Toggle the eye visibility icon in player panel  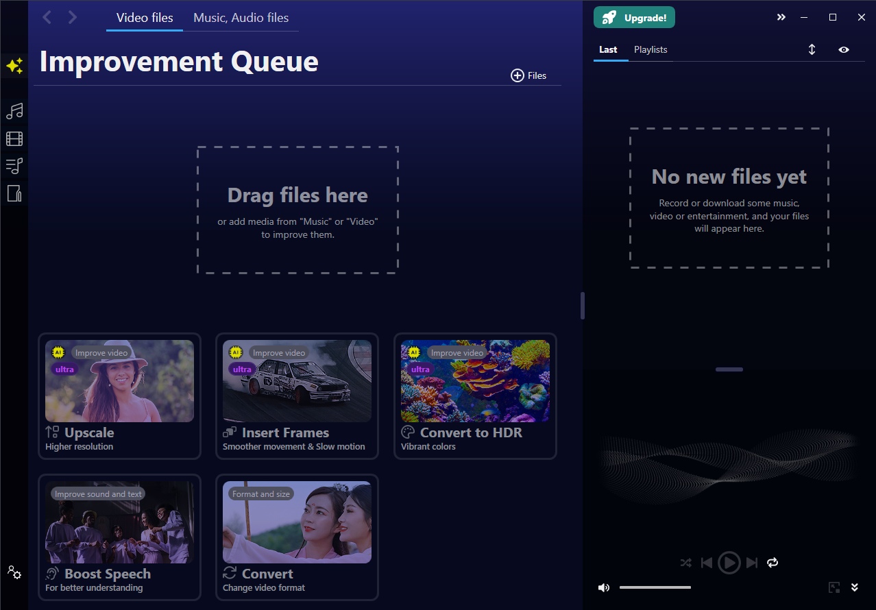[844, 49]
